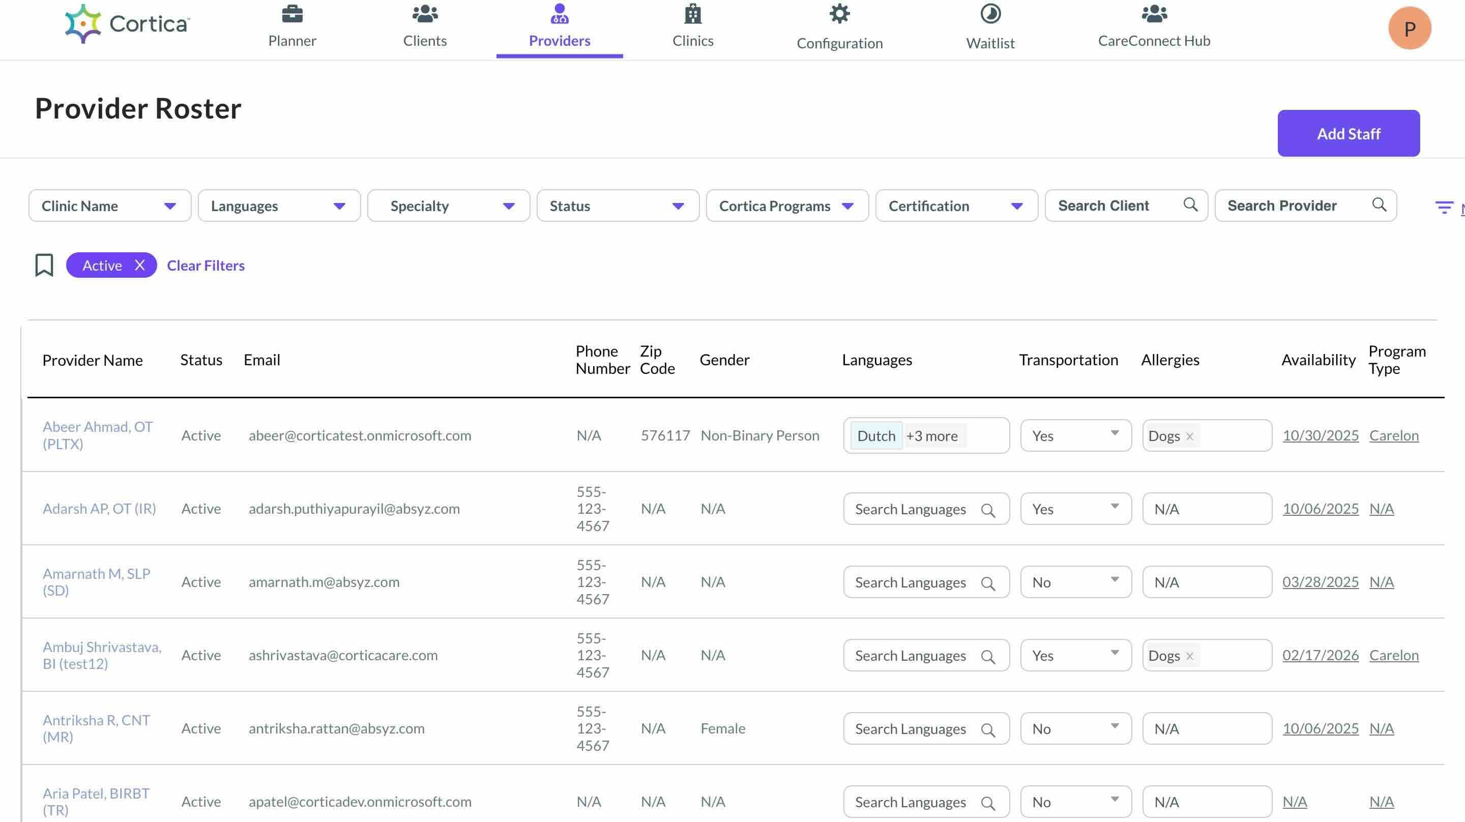The image size is (1465, 822).
Task: Open Transportation dropdown for Aria Patel
Action: [x=1076, y=802]
